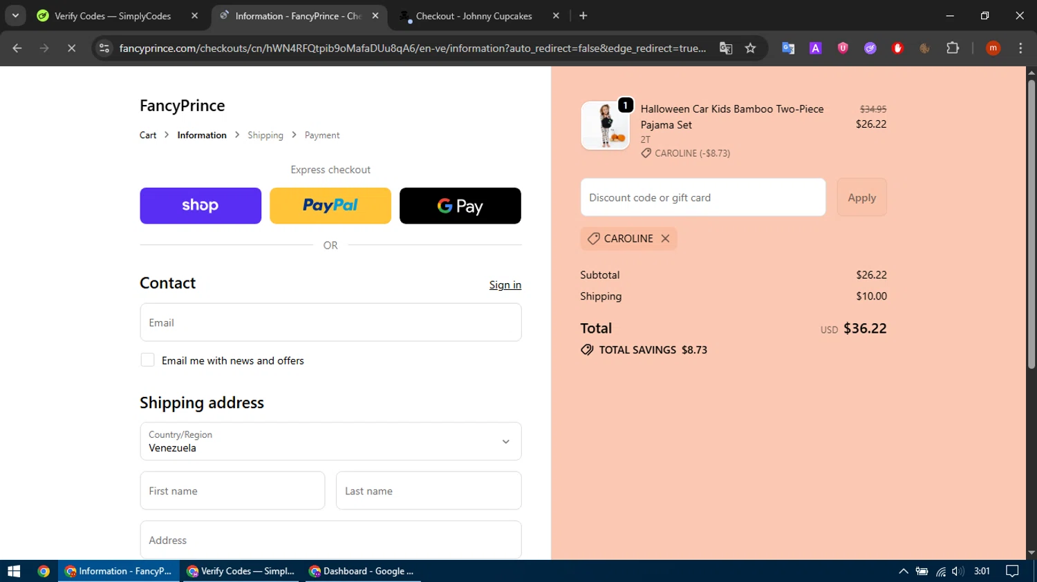Click the $36.22 total amount
This screenshot has height=582, width=1037.
click(865, 329)
